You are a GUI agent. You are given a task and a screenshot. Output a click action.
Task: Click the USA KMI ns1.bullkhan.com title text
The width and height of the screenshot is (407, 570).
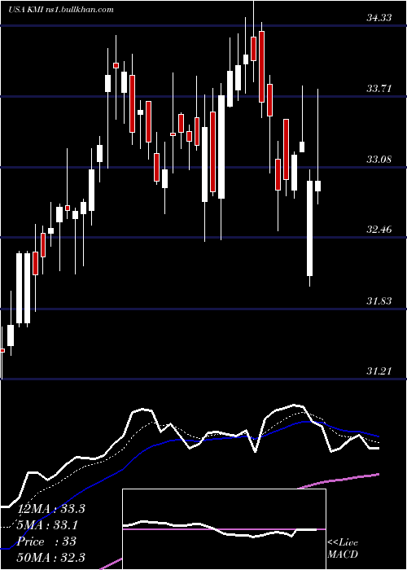click(x=61, y=9)
